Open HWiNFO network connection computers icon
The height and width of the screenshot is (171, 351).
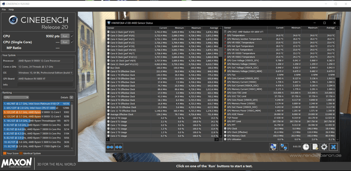[x=284, y=147]
